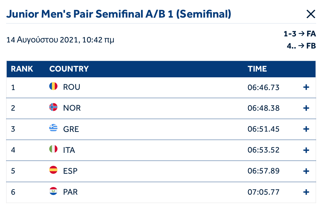Click the RANK column header
The width and height of the screenshot is (321, 208).
(22, 69)
